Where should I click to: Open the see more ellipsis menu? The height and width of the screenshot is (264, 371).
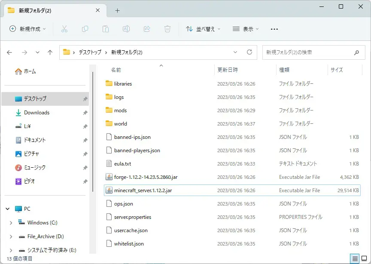[x=274, y=29]
